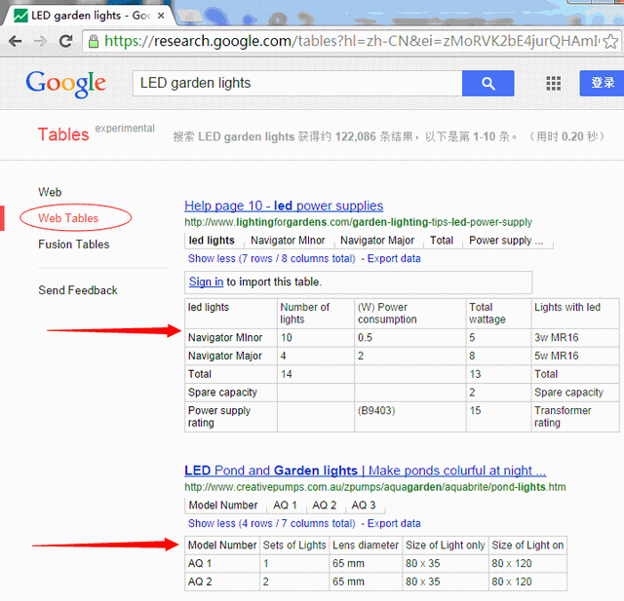Click the green padlock in address bar
This screenshot has width=624, height=601.
(x=93, y=41)
